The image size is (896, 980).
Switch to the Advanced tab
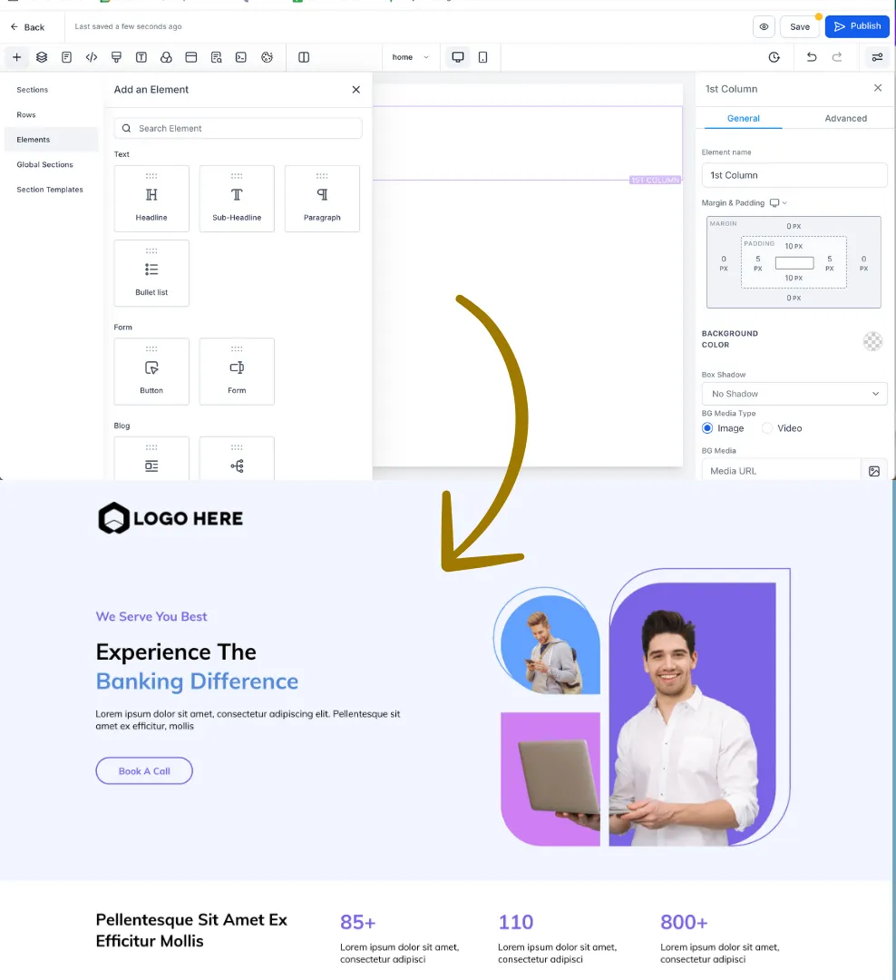coord(845,118)
